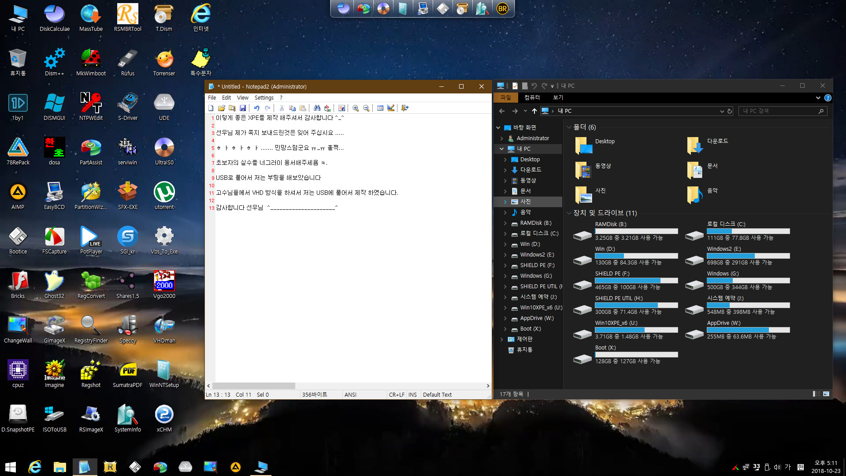This screenshot has width=846, height=476.
Task: Expand the RAMDisk (B:) tree node
Action: 505,223
